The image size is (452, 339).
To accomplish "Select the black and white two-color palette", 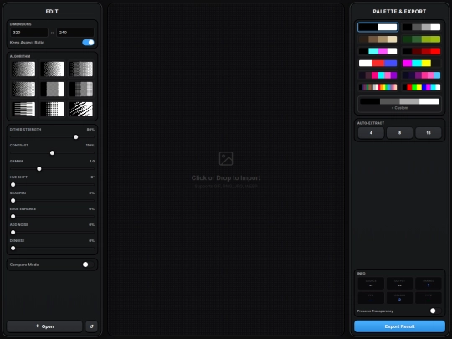I will 378,27.
